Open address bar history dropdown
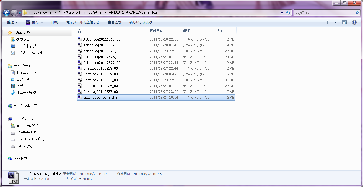The width and height of the screenshot is (363, 187). coord(282,13)
